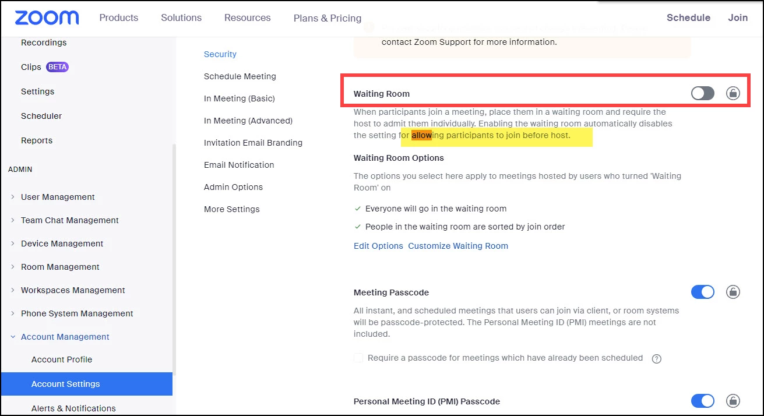The image size is (764, 416).
Task: Jump to In Meeting (Basic) section
Action: click(240, 98)
